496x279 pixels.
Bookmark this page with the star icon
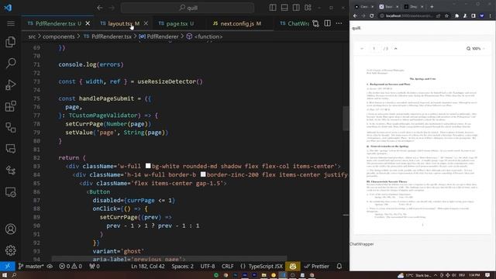point(446,15)
